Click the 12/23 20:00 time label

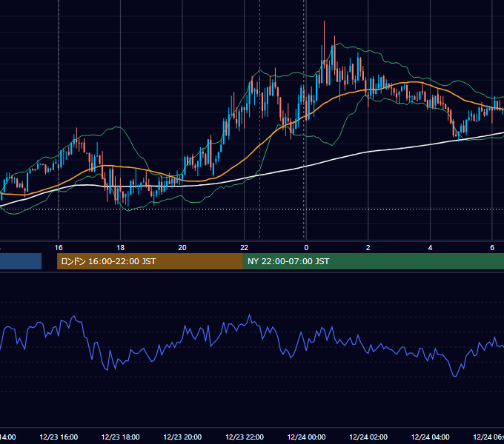click(182, 437)
